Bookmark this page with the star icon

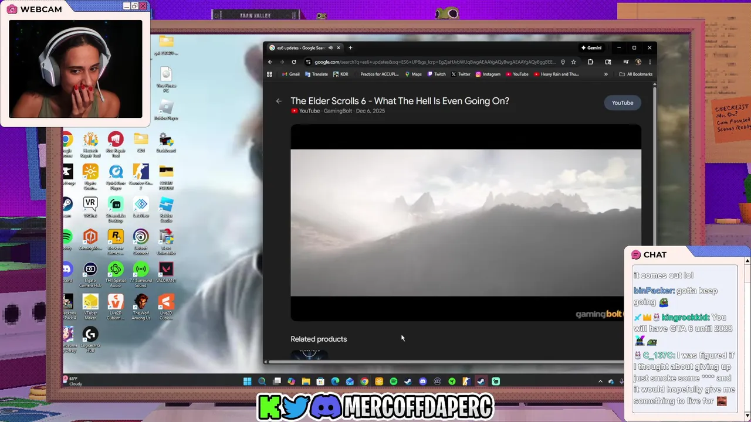[x=573, y=62]
